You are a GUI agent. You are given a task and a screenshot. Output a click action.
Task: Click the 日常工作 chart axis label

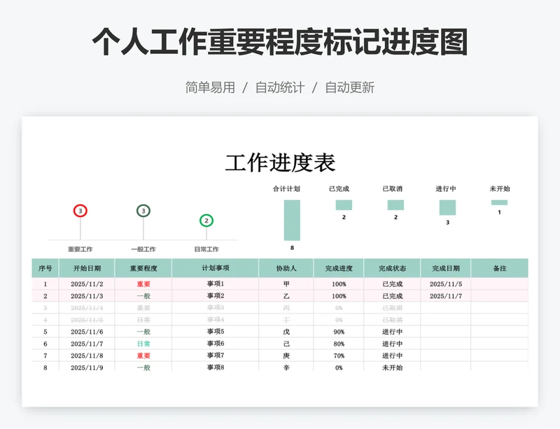click(x=206, y=249)
